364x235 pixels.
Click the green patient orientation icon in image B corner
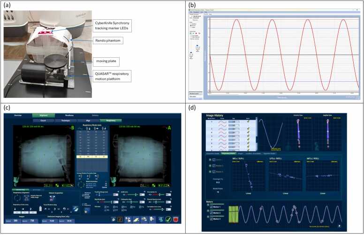click(x=16, y=181)
